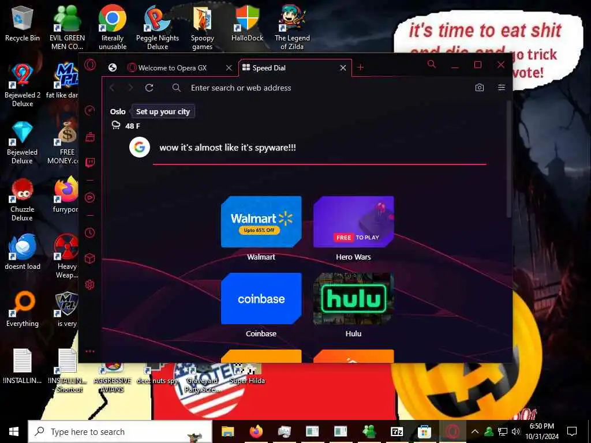Click the taskbar search box
Screen dimensions: 591x443
click(120, 431)
